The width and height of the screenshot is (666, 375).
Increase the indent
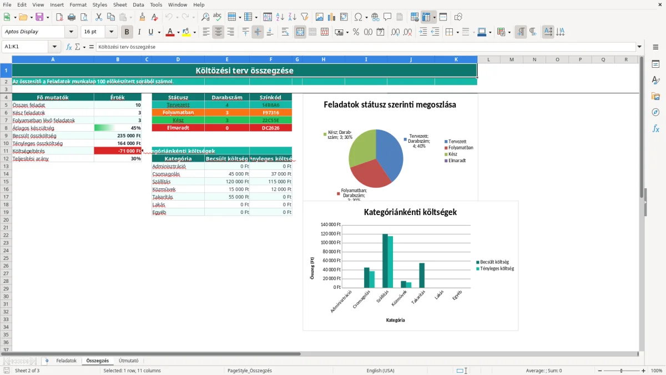[x=423, y=32]
